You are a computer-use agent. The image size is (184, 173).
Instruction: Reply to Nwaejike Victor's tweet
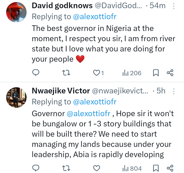[36, 168]
